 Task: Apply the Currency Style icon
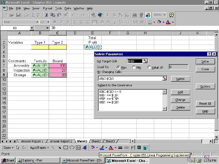click(103, 22)
